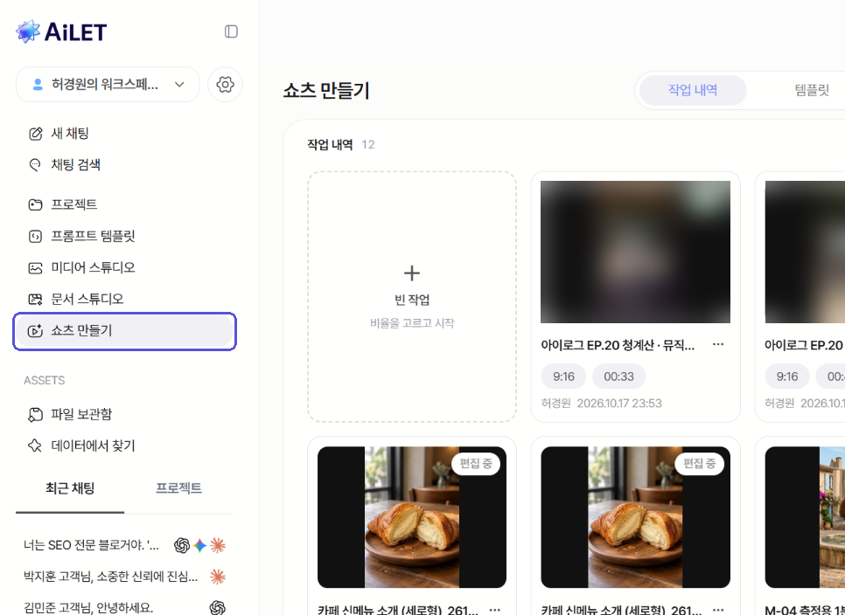Image resolution: width=845 pixels, height=615 pixels.
Task: Click the 00:33 duration chip
Action: pos(618,377)
